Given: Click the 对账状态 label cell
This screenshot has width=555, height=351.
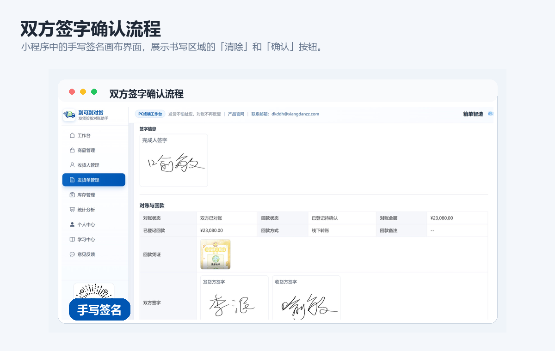Looking at the screenshot, I should pyautogui.click(x=168, y=218).
